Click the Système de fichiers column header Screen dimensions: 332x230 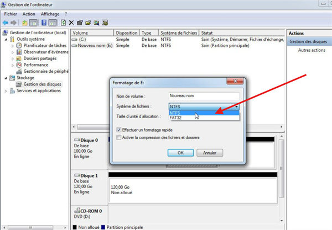pos(179,33)
